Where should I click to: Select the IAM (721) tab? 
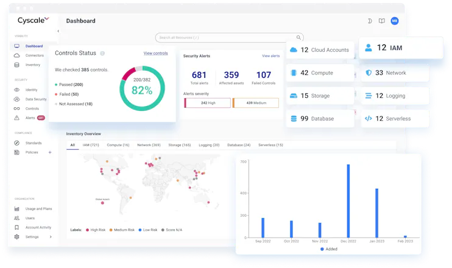pos(91,145)
